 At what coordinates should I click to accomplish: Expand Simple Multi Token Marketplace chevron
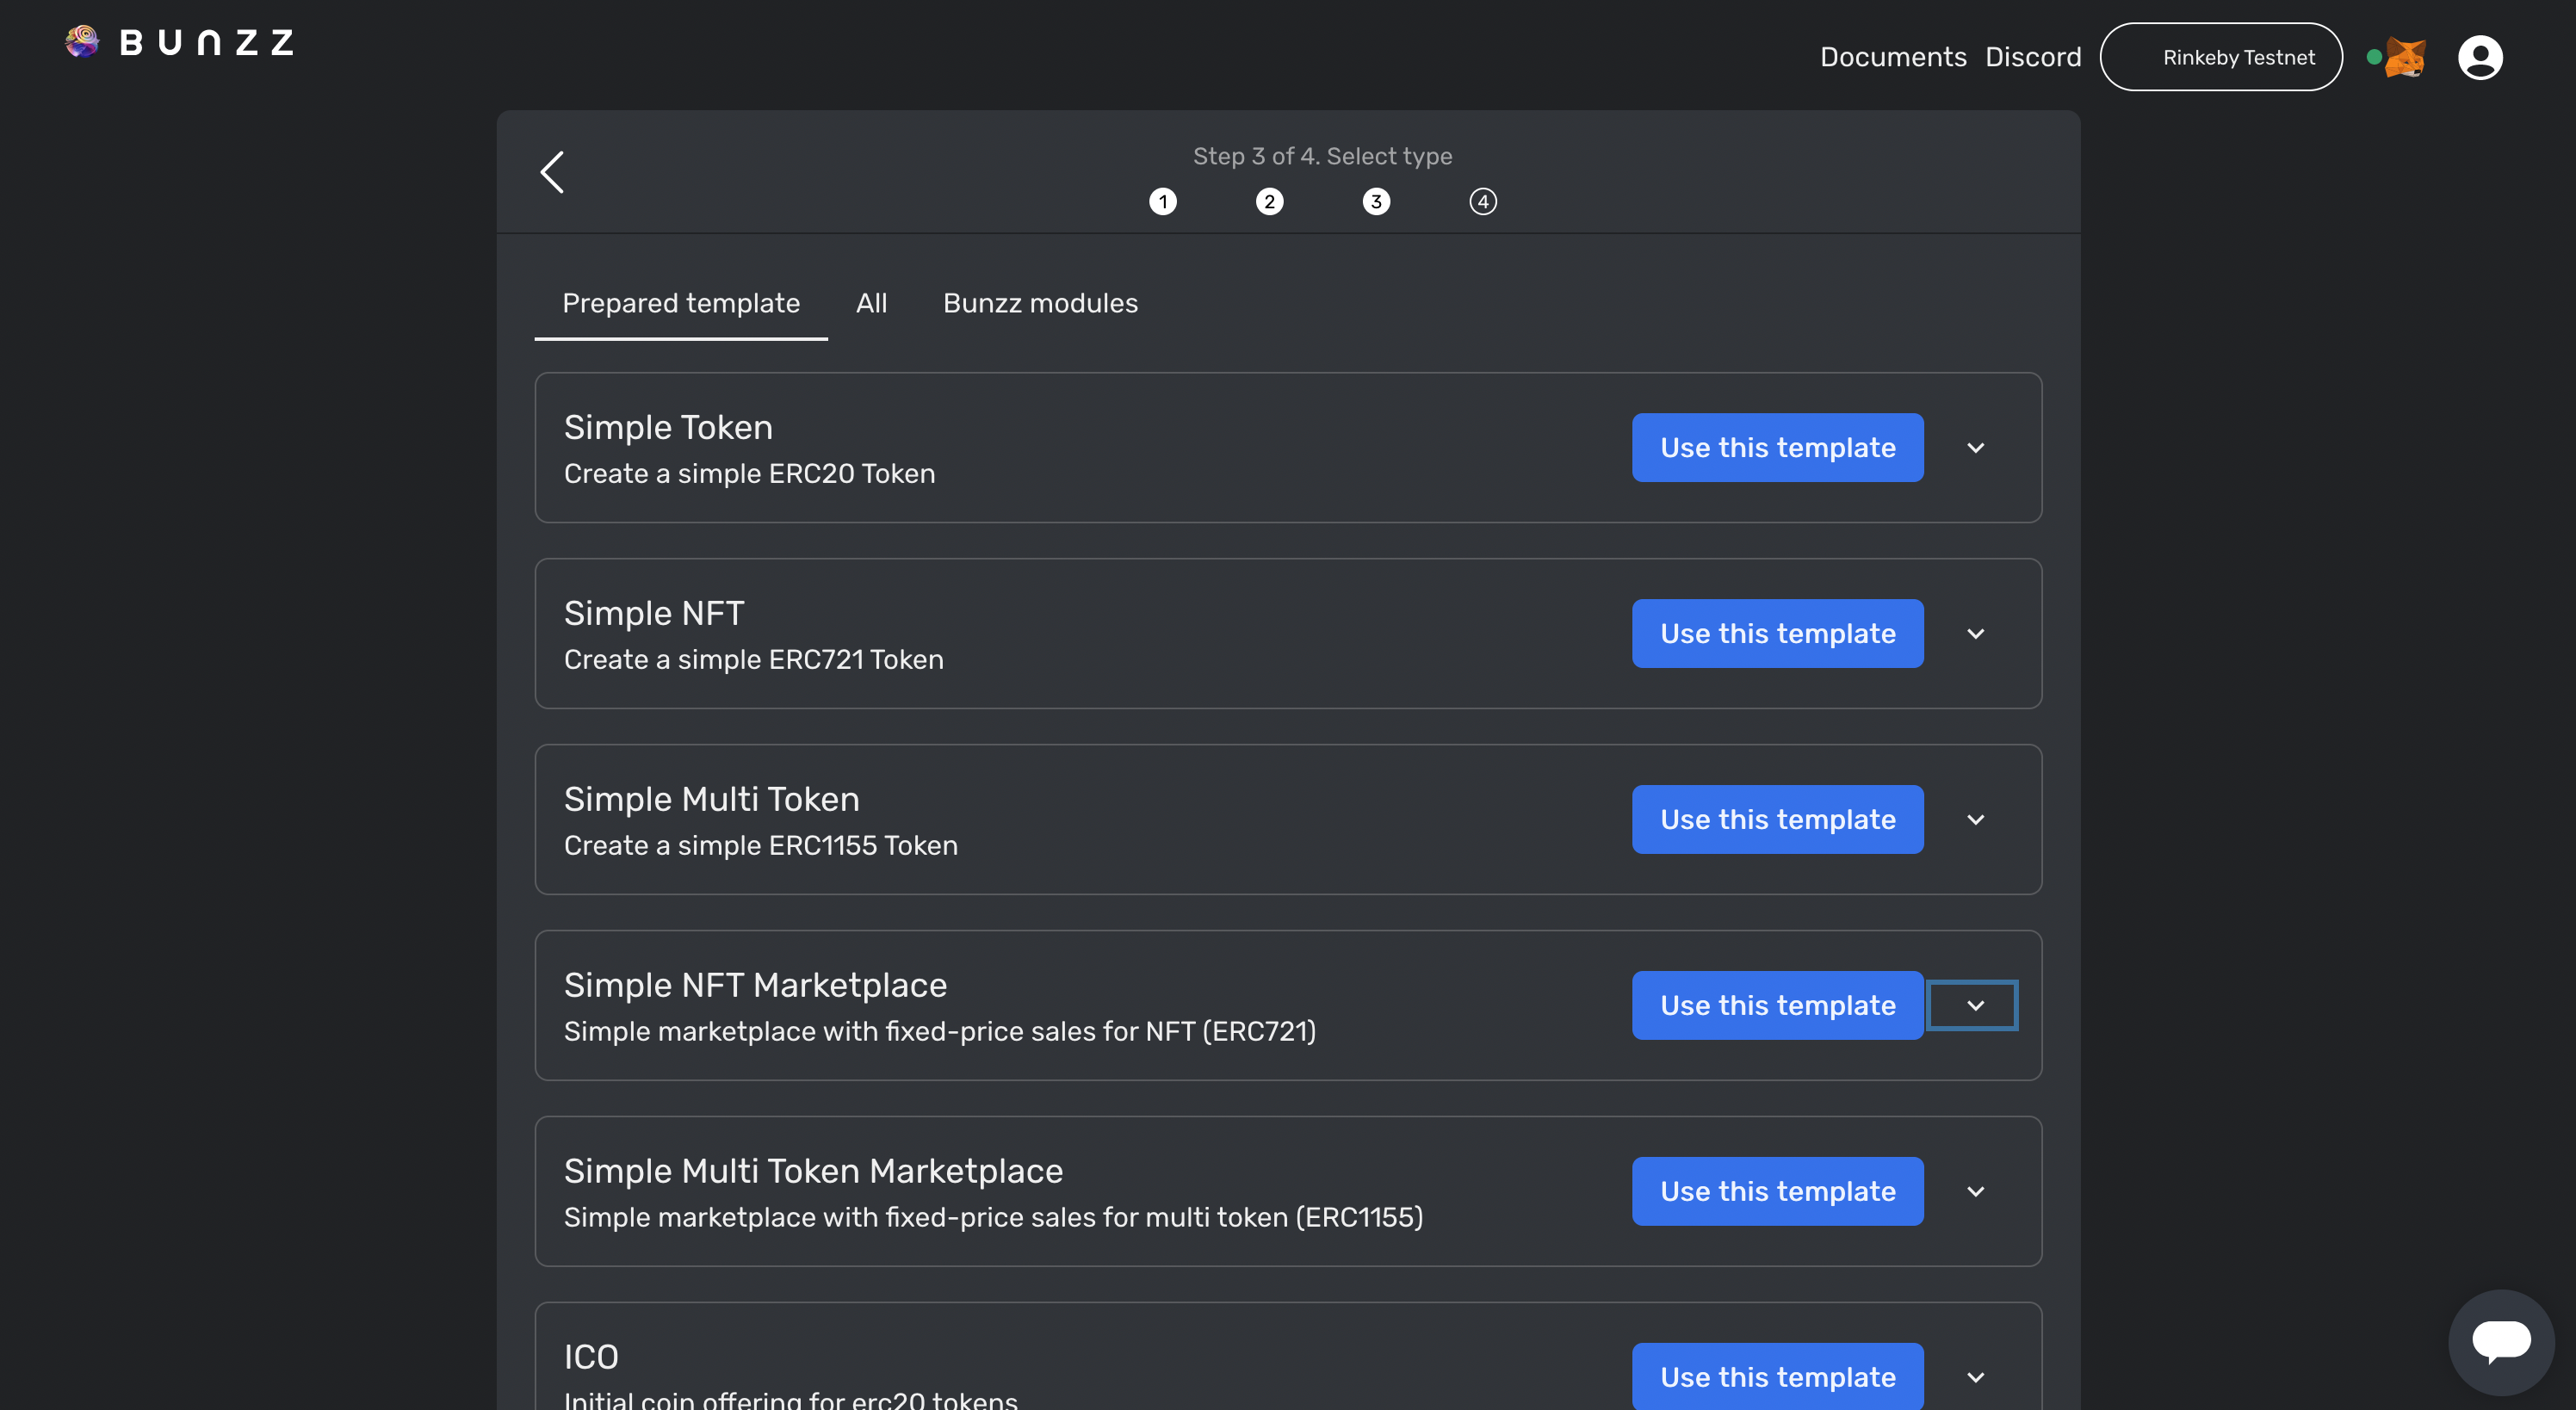tap(1975, 1192)
